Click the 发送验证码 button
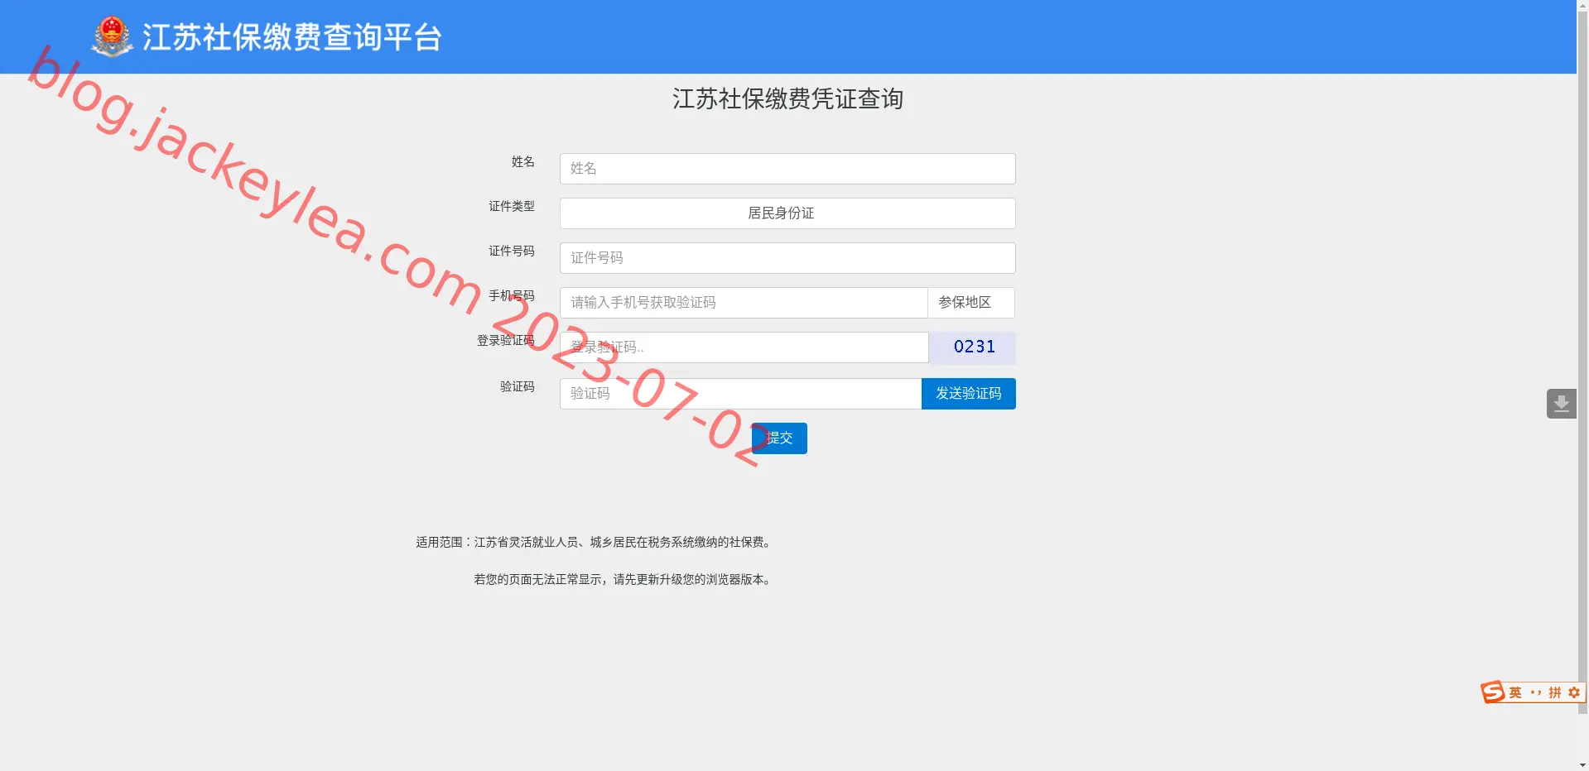 tap(969, 394)
